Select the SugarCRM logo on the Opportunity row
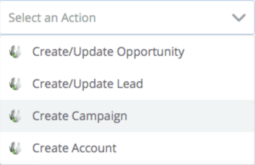Image resolution: width=255 pixels, height=165 pixels. click(15, 52)
